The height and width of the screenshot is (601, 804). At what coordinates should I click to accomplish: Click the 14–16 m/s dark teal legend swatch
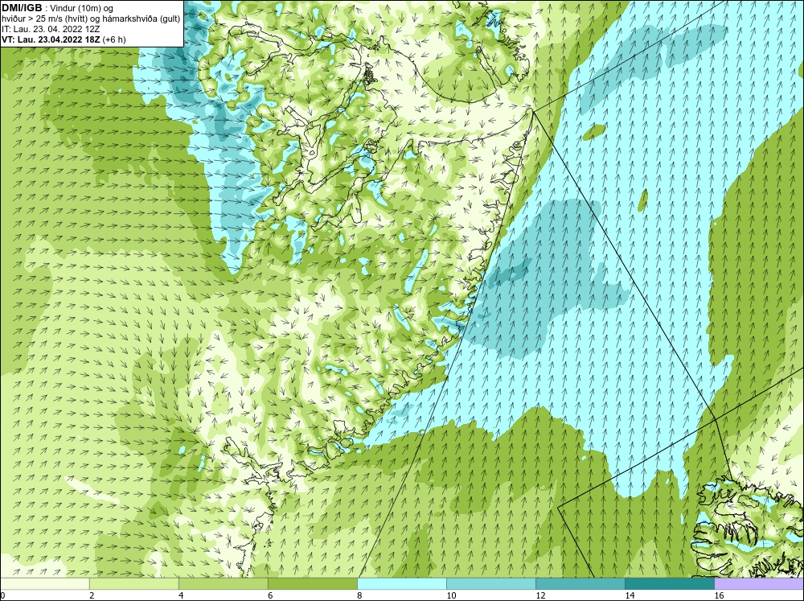[x=670, y=583]
